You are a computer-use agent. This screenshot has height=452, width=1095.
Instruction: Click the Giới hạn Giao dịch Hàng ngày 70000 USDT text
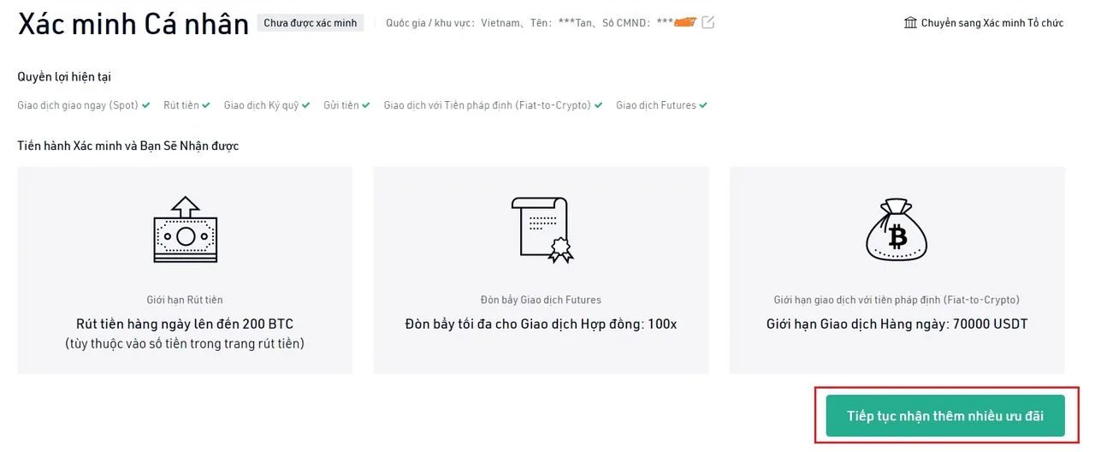[x=897, y=324]
